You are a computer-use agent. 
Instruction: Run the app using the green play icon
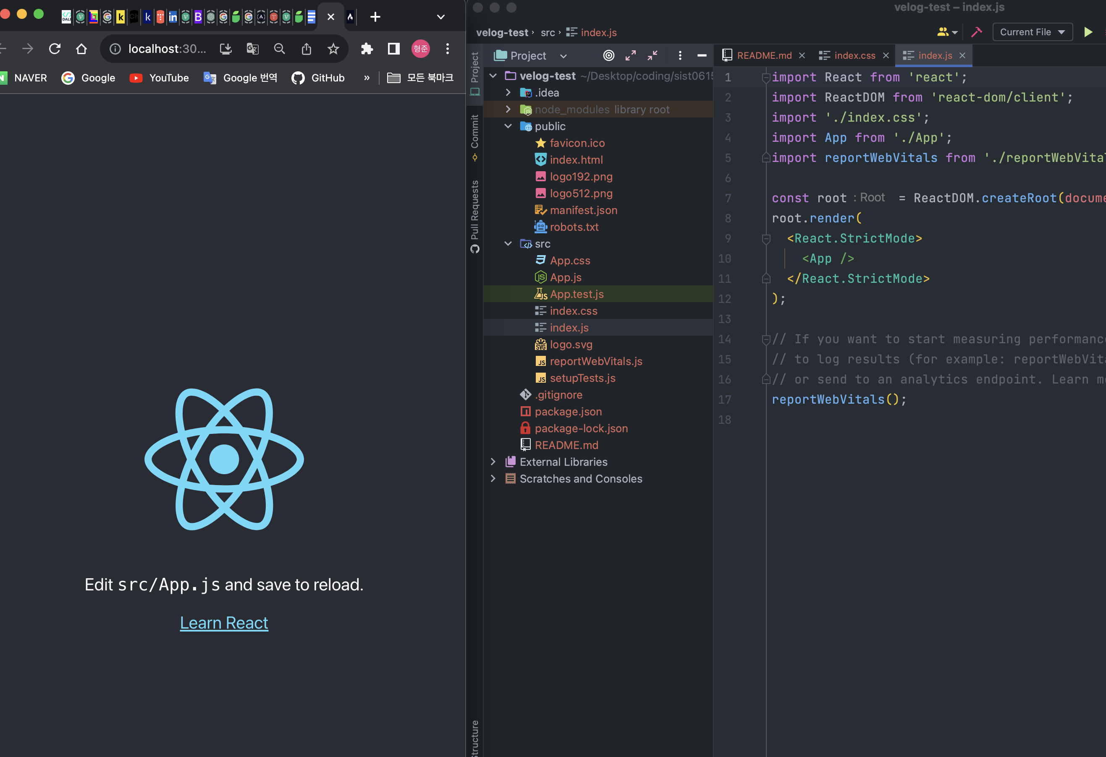[x=1088, y=32]
